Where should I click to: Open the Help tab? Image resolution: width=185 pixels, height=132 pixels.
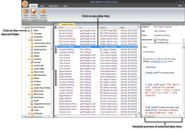pos(65,6)
